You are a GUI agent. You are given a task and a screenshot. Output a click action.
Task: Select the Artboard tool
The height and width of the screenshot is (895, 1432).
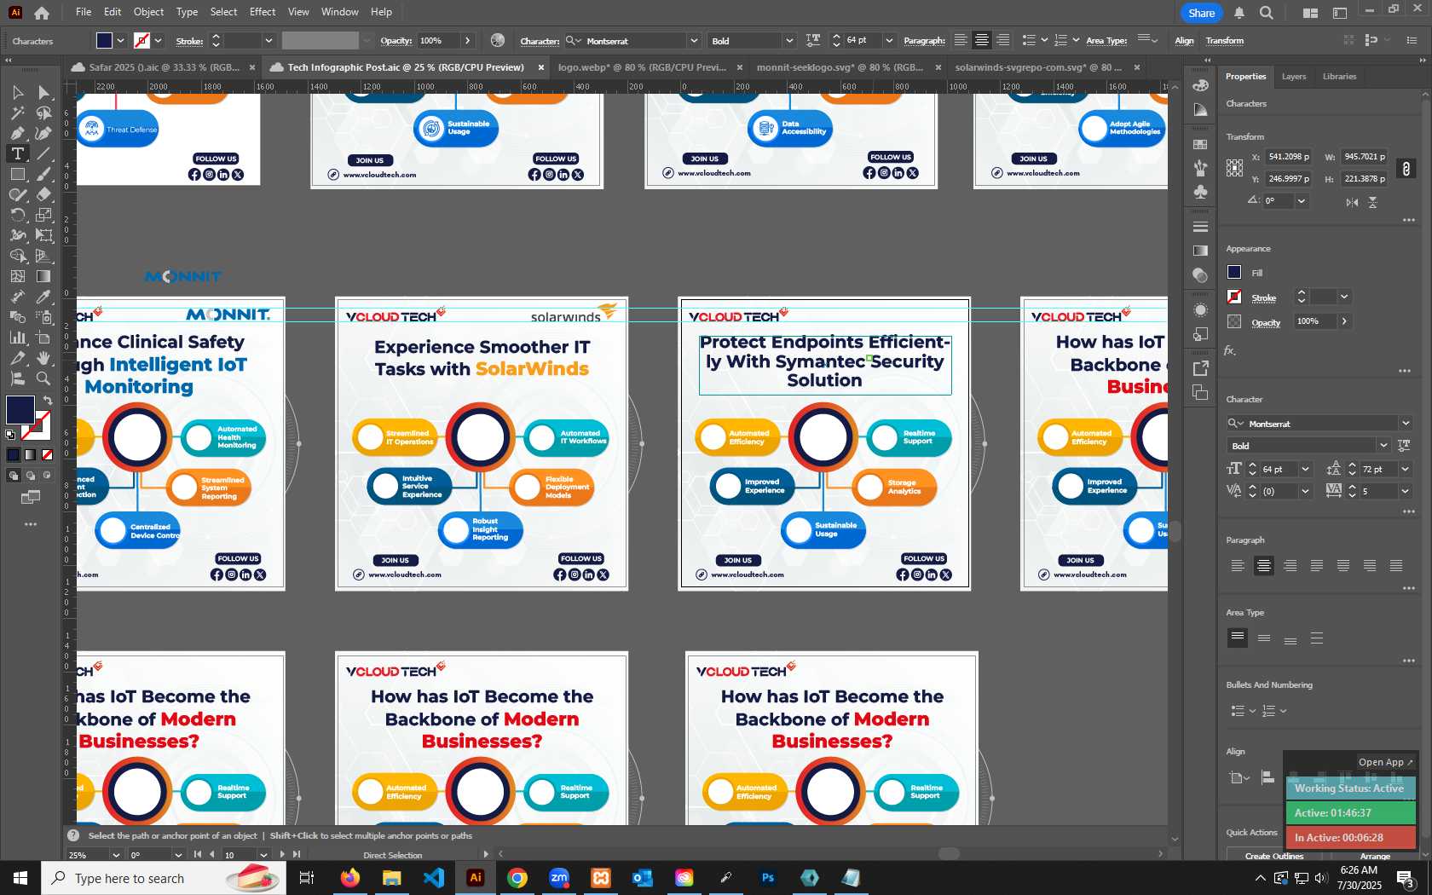[43, 338]
